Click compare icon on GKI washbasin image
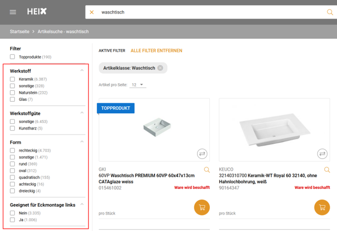The image size is (337, 231). [202, 153]
